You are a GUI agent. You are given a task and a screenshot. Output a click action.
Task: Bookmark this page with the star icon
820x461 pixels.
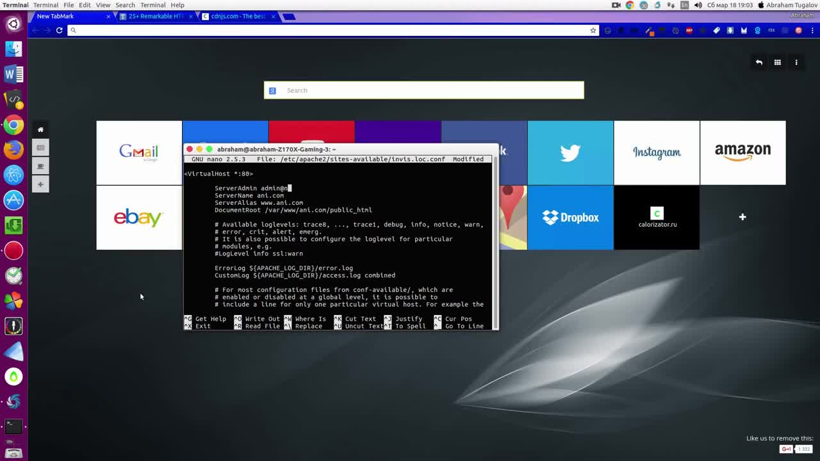[593, 30]
